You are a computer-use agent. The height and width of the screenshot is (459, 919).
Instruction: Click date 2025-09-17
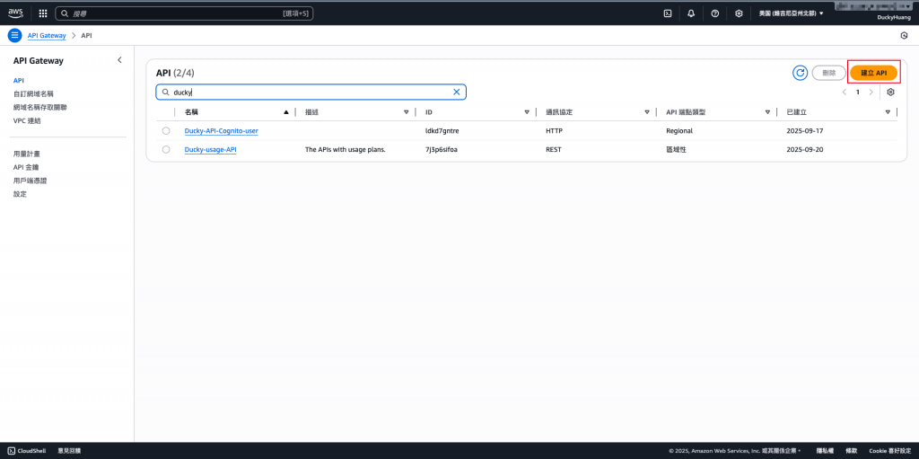tap(805, 131)
